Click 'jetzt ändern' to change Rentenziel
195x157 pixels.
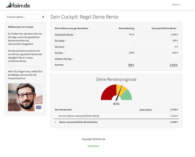146,110
